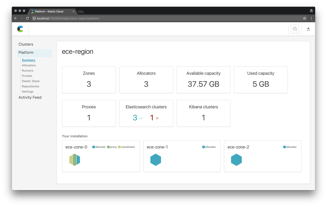Screen dimensions: 327x207
Task: Click the bookmark star in the address bar
Action: click(x=304, y=18)
